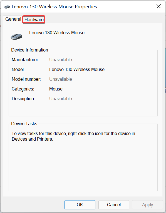
Task: Click the device name heading beside mouse icon
Action: (x=57, y=33)
